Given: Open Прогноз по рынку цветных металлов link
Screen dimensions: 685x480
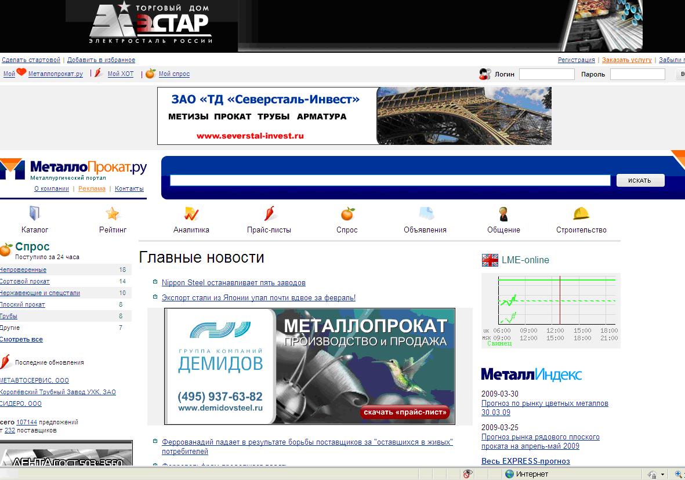Looking at the screenshot, I should (x=545, y=408).
